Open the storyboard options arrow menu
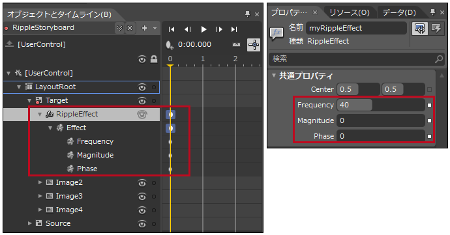 (155, 28)
